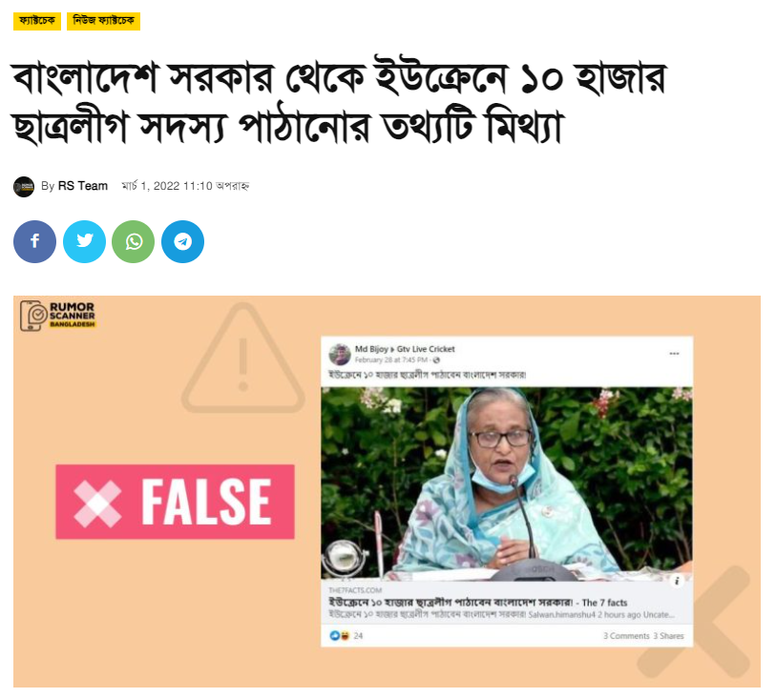
Task: Click the red FALSE verdict label
Action: pos(176,502)
